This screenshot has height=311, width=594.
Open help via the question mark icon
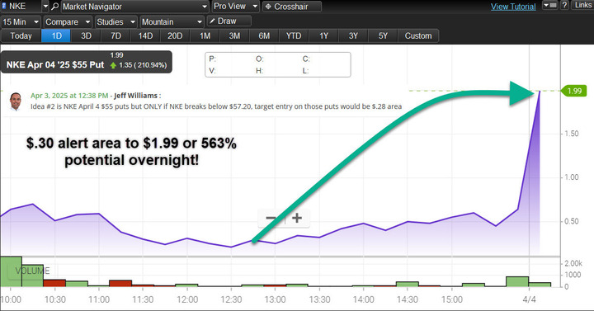pyautogui.click(x=564, y=5)
